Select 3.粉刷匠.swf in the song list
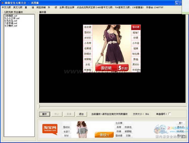The height and width of the screenshot is (143, 189). 11,16
